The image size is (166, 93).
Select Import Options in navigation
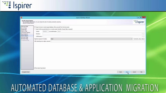(x=27, y=36)
